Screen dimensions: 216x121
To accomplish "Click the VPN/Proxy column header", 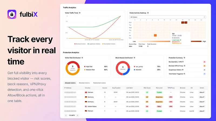I will pos(171,88).
